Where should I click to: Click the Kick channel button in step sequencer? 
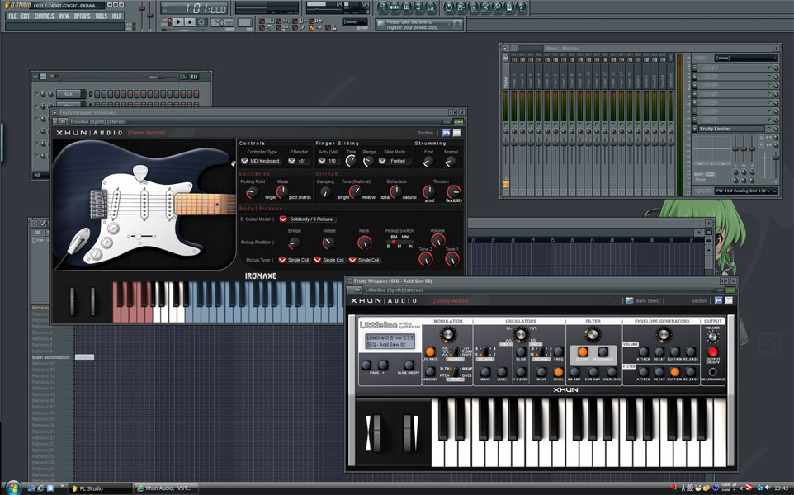69,93
